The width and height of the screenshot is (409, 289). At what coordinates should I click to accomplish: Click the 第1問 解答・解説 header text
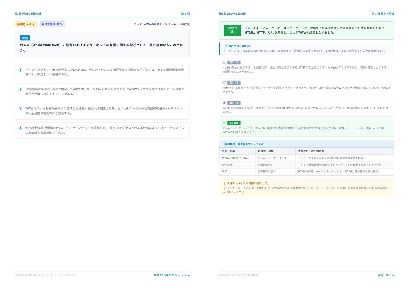click(383, 14)
